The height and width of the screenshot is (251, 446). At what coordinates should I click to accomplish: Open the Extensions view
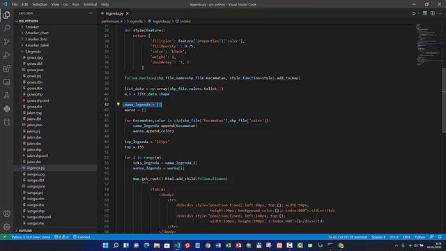[6, 68]
